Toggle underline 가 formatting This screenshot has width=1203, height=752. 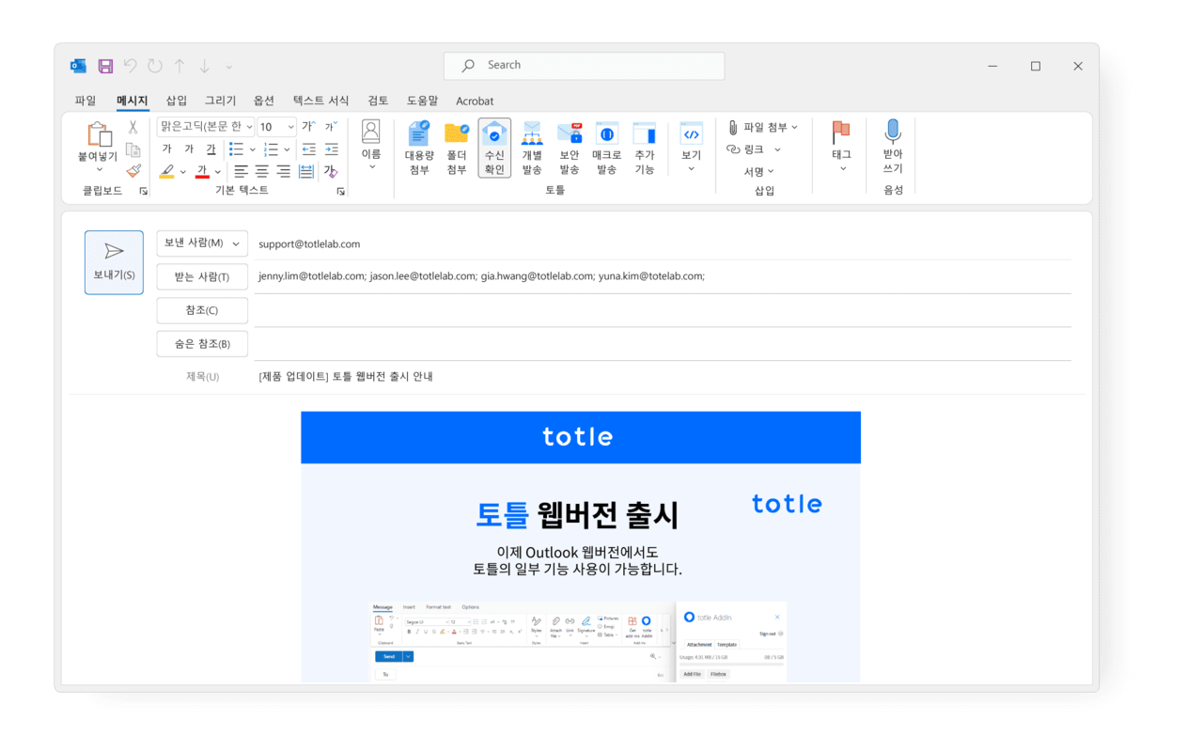[211, 149]
